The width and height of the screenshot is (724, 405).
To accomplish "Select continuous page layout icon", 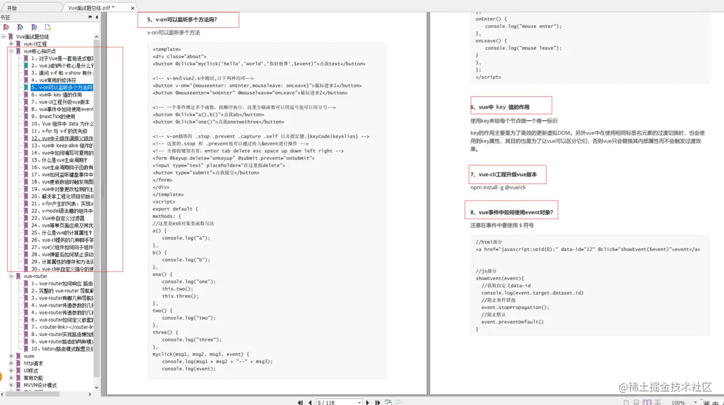I will click(x=636, y=402).
